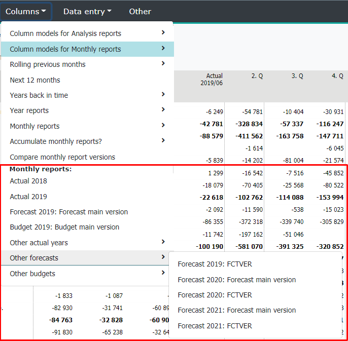Click the 2. Q column header
348x341 pixels.
click(257, 76)
